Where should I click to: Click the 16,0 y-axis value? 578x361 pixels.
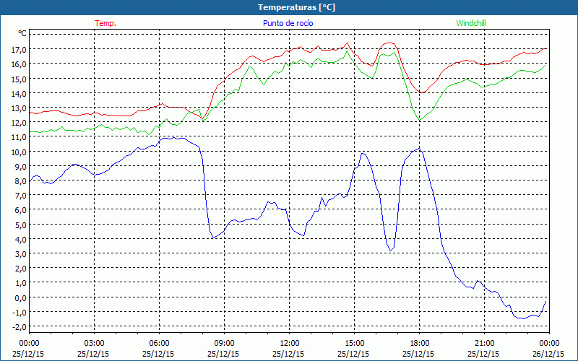20,64
